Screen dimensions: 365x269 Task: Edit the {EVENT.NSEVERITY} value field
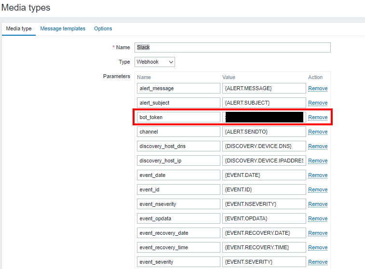[264, 204]
